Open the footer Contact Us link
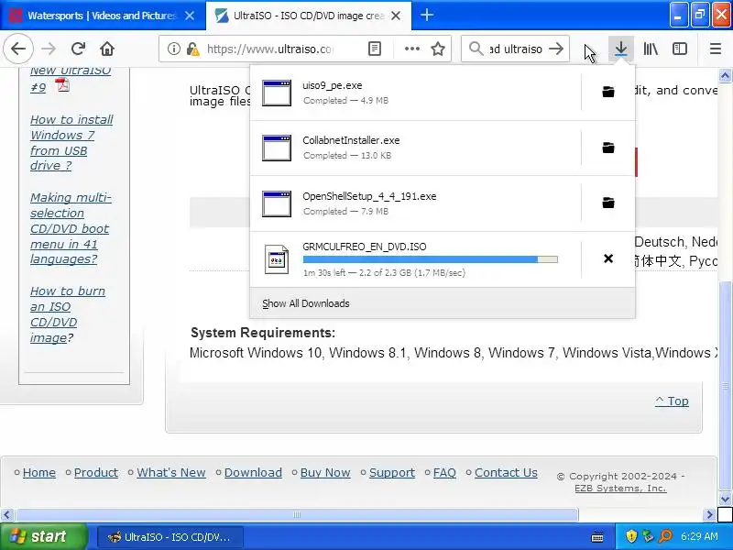This screenshot has width=733, height=550. click(x=506, y=473)
